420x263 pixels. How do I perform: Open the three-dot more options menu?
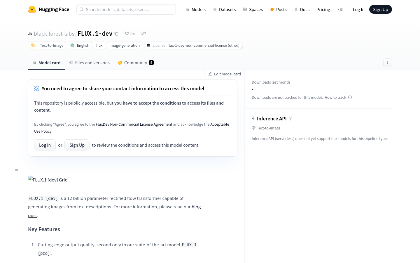point(387,63)
